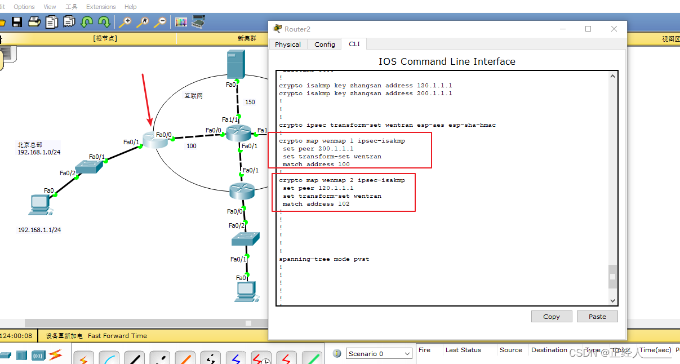
Task: Pick the green octal cable icon
Action: tap(312, 358)
